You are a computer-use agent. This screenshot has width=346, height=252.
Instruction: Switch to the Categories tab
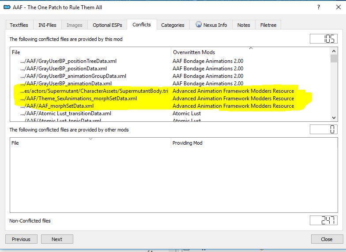173,25
